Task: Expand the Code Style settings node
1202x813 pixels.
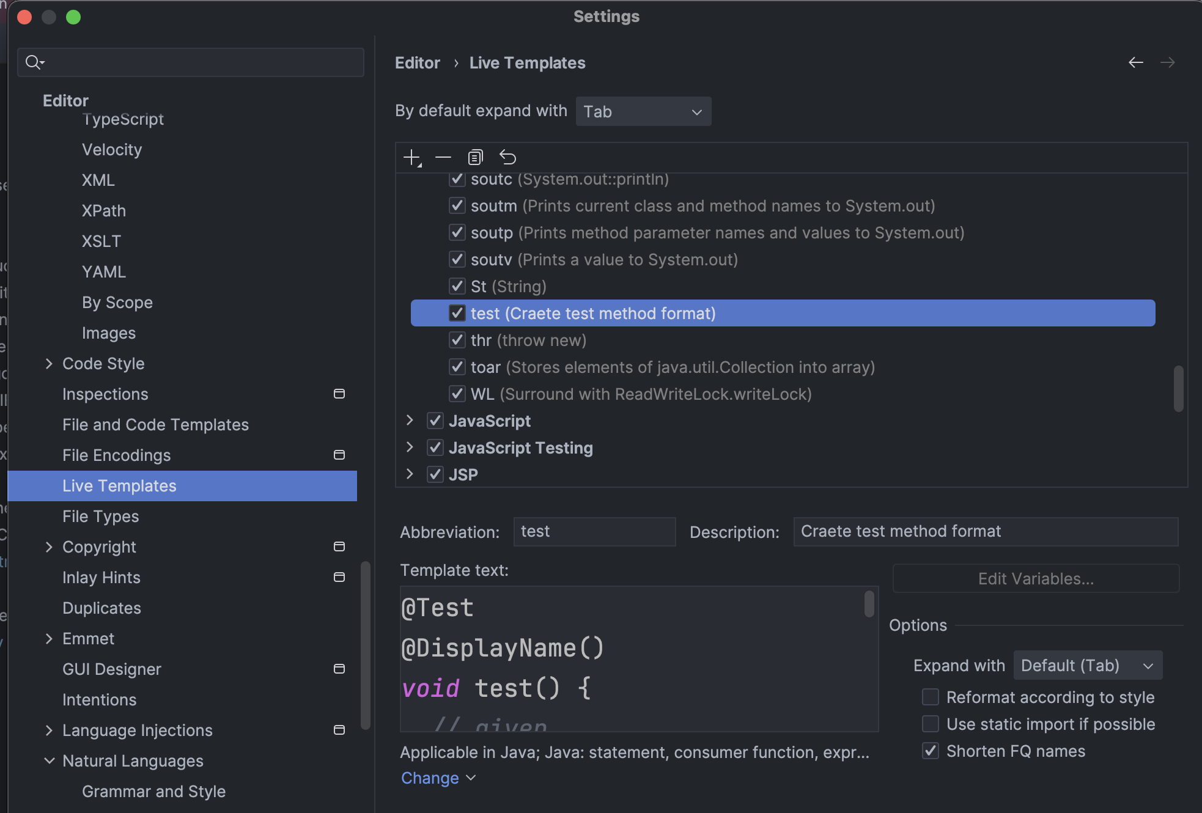Action: pyautogui.click(x=49, y=364)
